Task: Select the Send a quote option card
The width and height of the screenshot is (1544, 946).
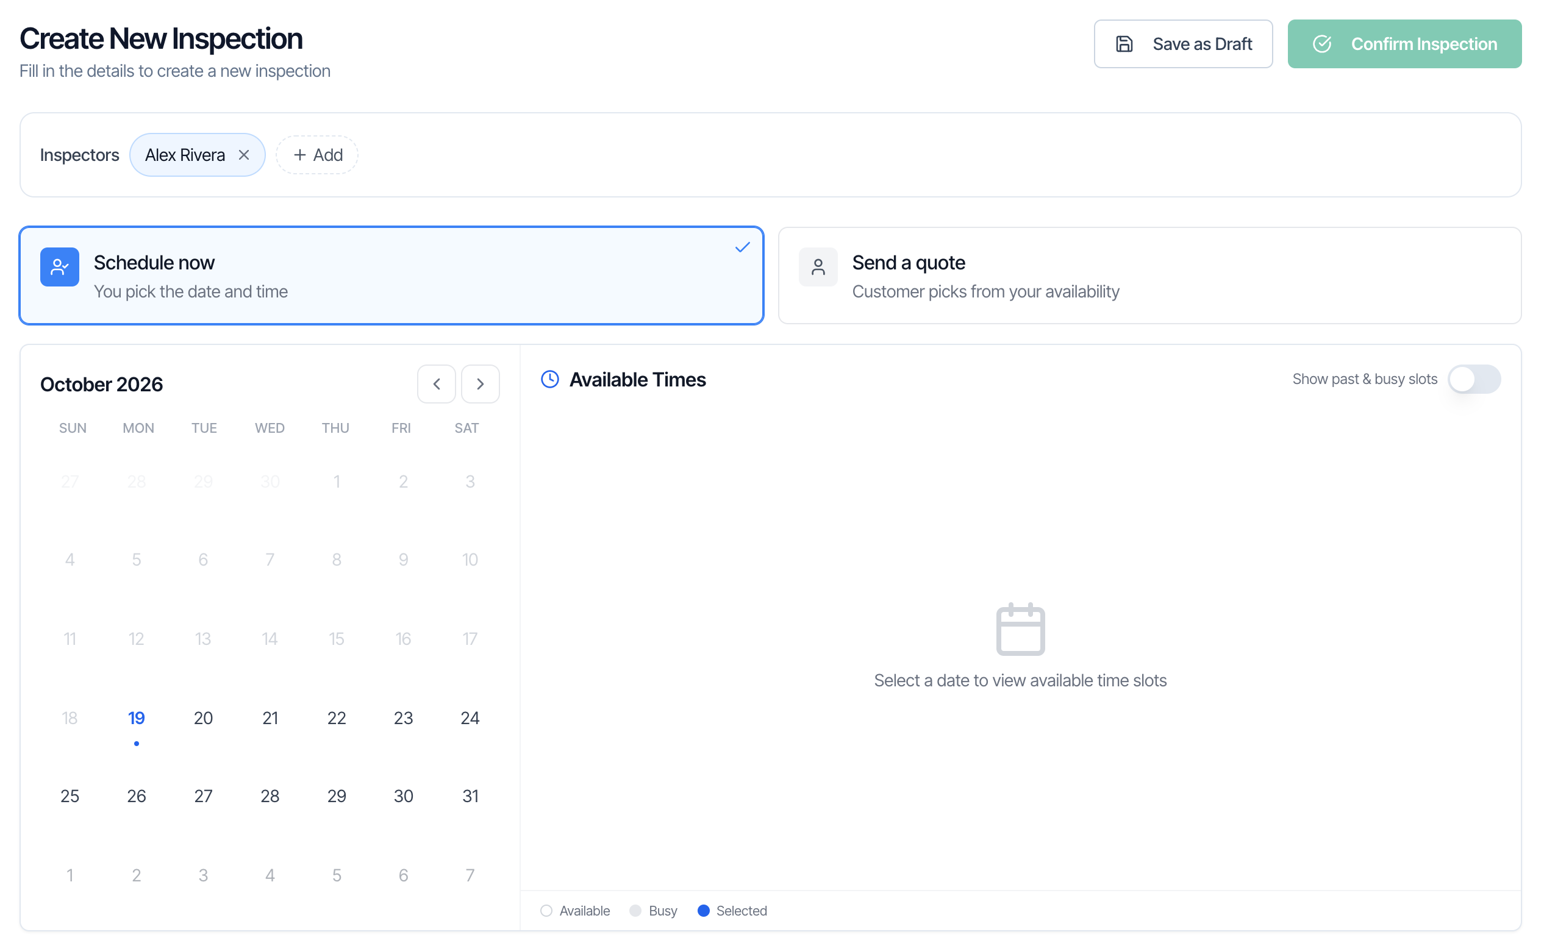Action: [x=1149, y=276]
